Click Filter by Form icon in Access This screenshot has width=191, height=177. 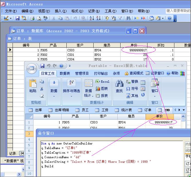pyautogui.click(x=113, y=18)
